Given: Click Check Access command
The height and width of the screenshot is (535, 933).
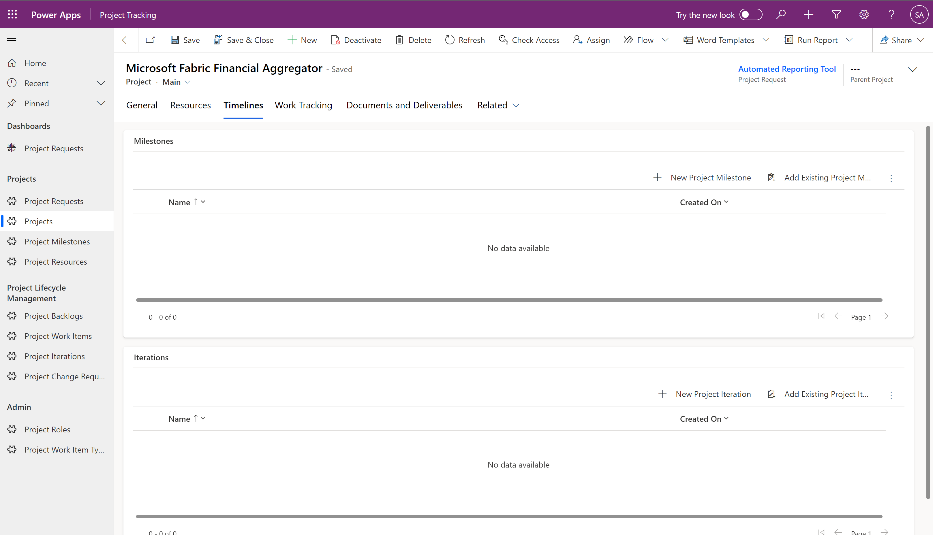Looking at the screenshot, I should (529, 40).
